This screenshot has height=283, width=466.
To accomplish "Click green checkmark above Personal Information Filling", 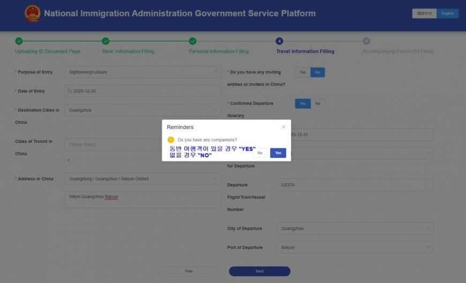I will point(193,41).
